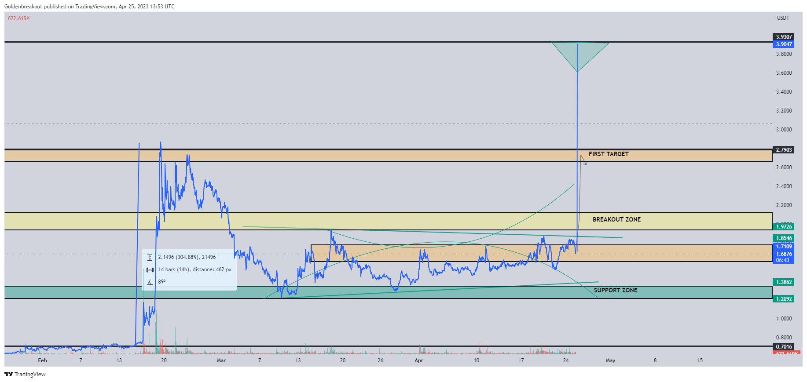The width and height of the screenshot is (807, 382).
Task: Click the 2.2000 price axis value
Action: tap(784, 205)
